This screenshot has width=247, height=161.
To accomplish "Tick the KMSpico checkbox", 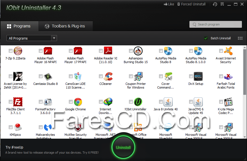I will (10, 127).
